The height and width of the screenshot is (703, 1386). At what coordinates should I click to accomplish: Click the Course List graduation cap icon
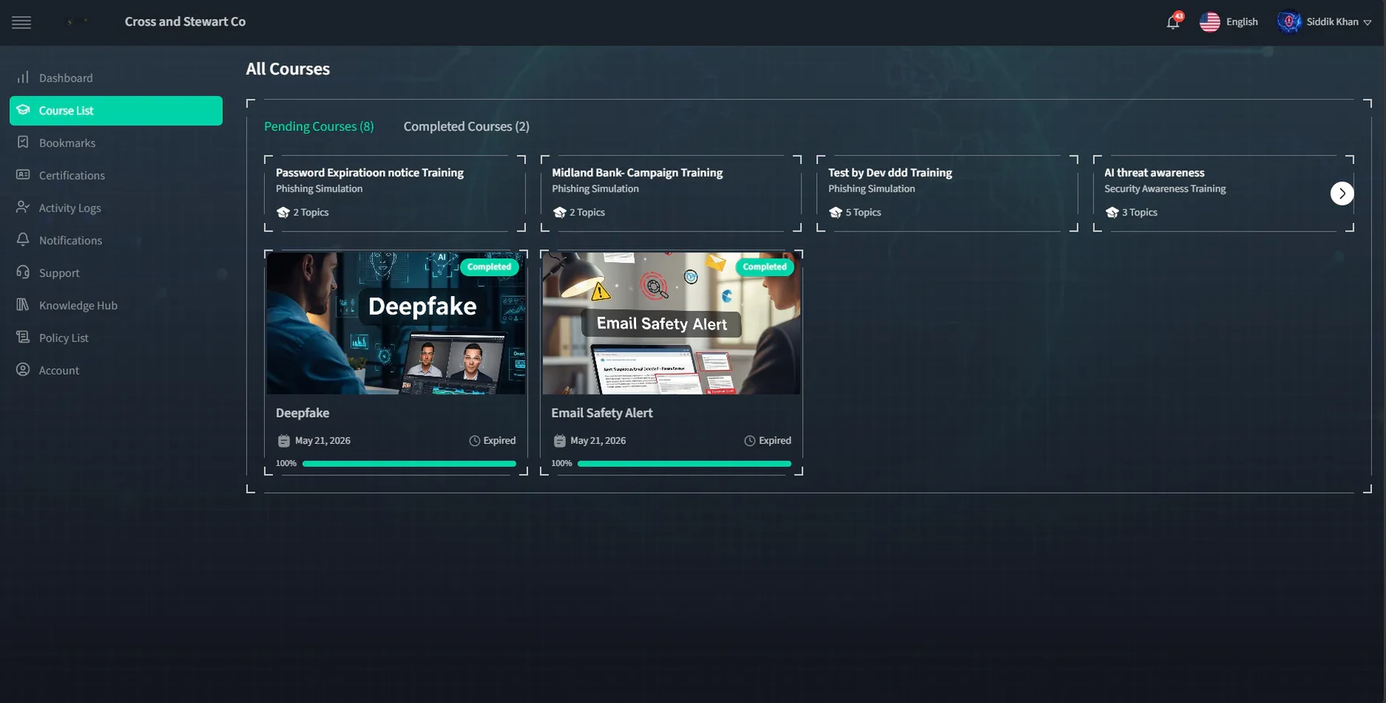tap(23, 110)
